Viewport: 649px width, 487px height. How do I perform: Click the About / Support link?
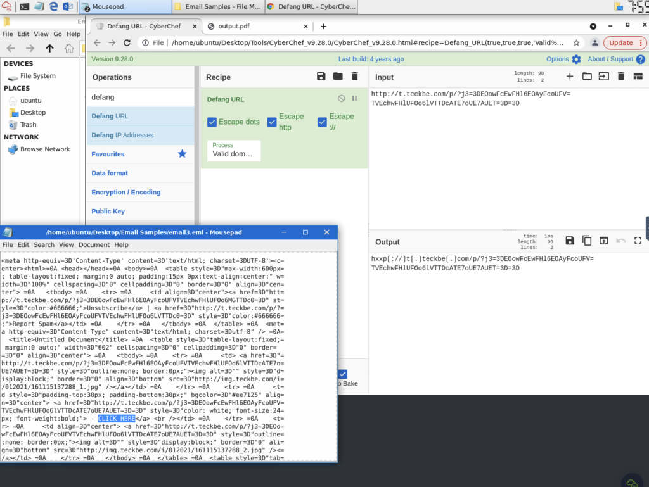click(x=610, y=59)
